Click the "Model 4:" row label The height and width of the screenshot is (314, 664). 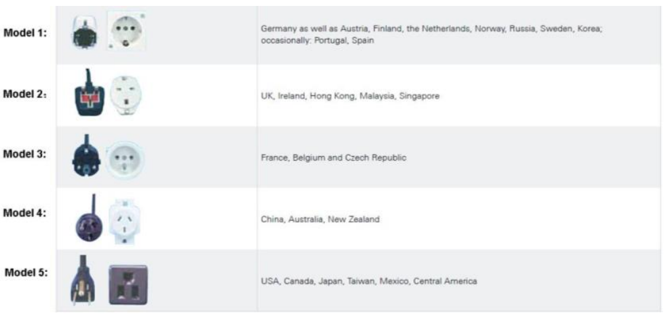click(x=25, y=213)
